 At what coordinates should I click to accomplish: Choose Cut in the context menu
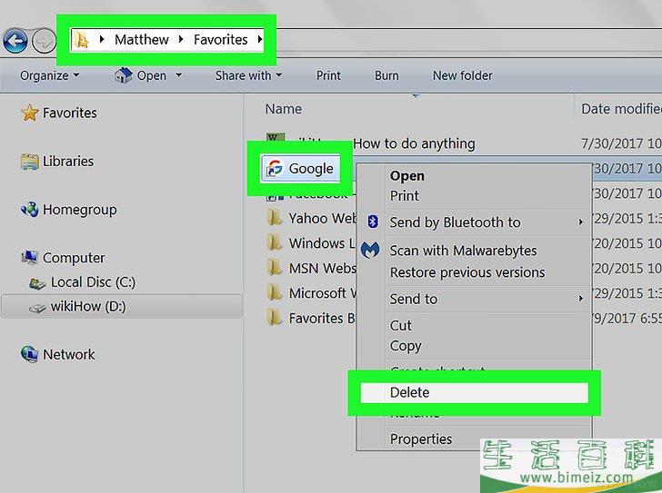tap(400, 326)
